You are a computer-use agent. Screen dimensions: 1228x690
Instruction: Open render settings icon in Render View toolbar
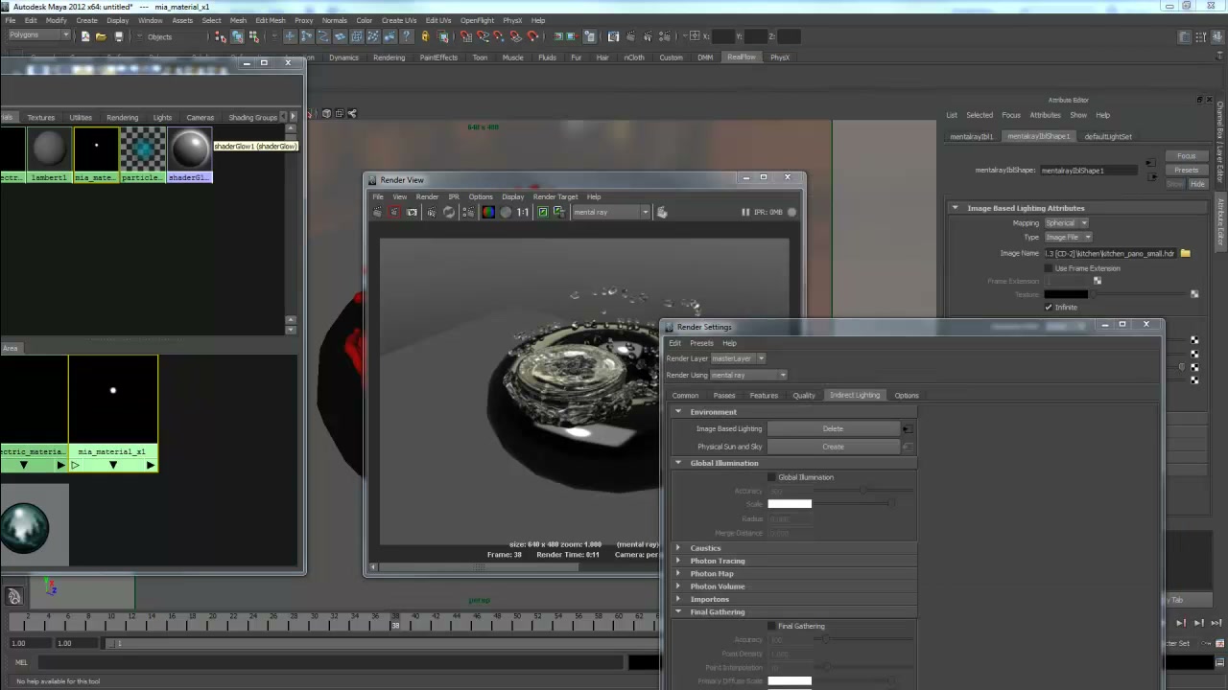pos(468,212)
